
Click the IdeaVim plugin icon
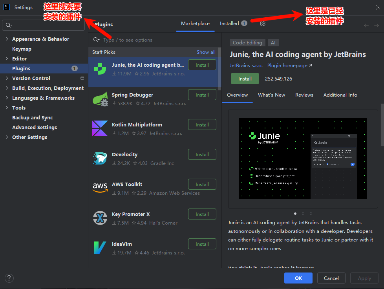click(100, 248)
